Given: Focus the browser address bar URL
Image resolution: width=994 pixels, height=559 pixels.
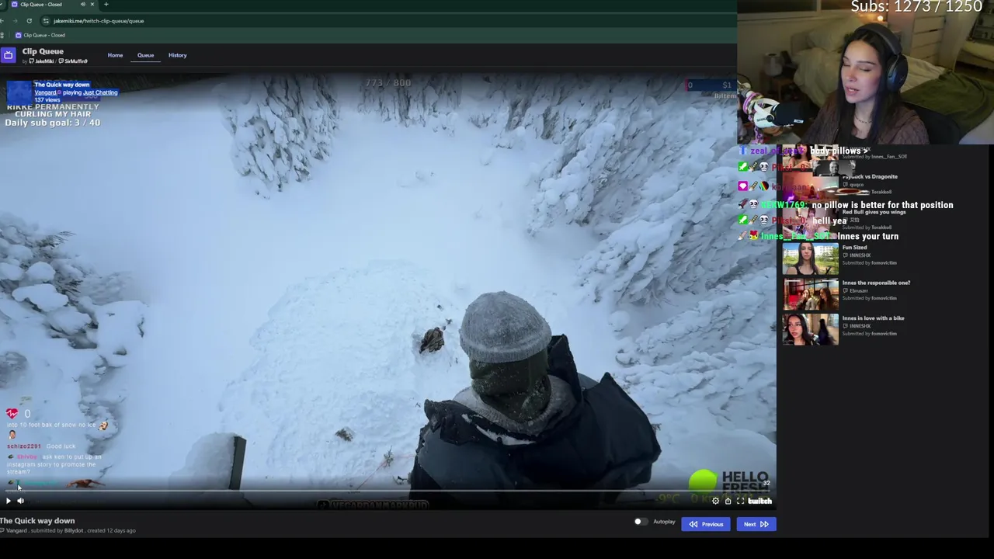Looking at the screenshot, I should 99,21.
